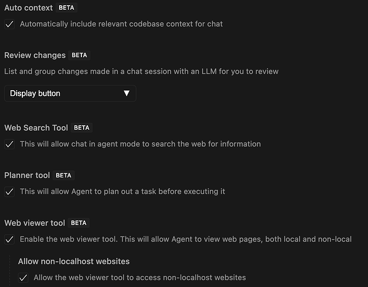The width and height of the screenshot is (368, 287).
Task: Click "Automatically include relevant codebase context" label
Action: point(122,24)
